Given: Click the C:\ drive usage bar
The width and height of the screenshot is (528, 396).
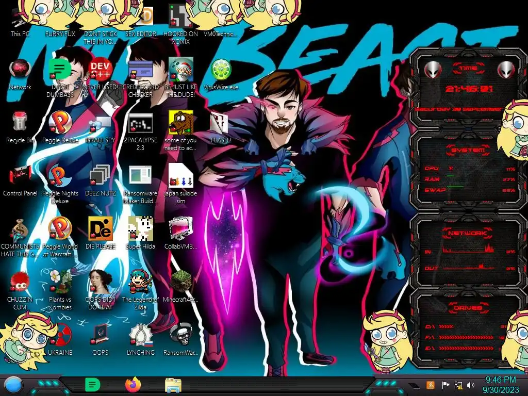Looking at the screenshot, I should pyautogui.click(x=447, y=326).
